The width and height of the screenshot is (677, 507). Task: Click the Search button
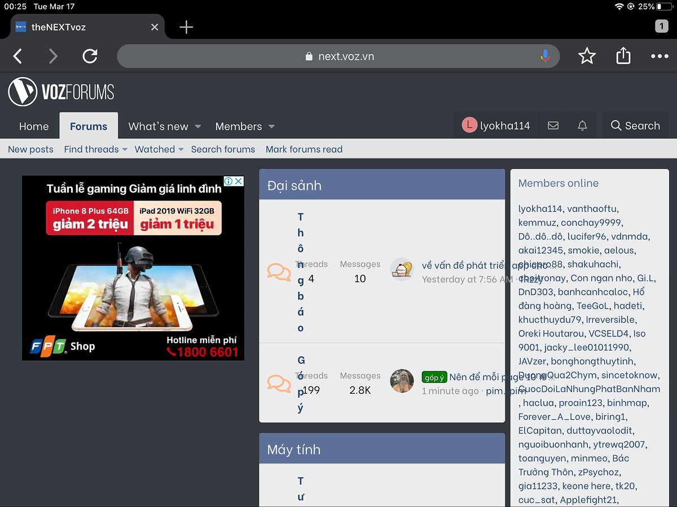point(635,126)
